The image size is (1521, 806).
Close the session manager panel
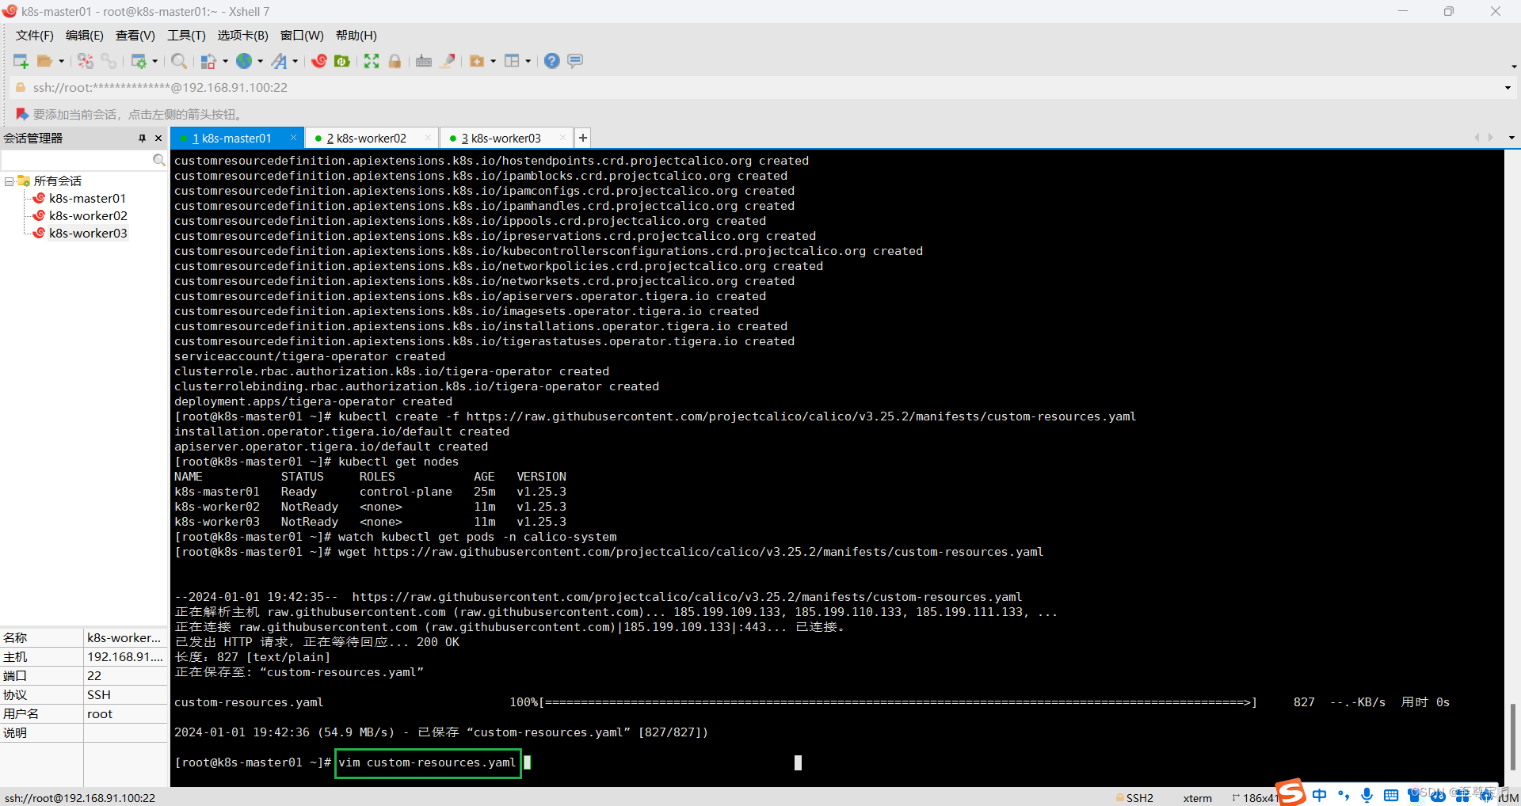[158, 138]
